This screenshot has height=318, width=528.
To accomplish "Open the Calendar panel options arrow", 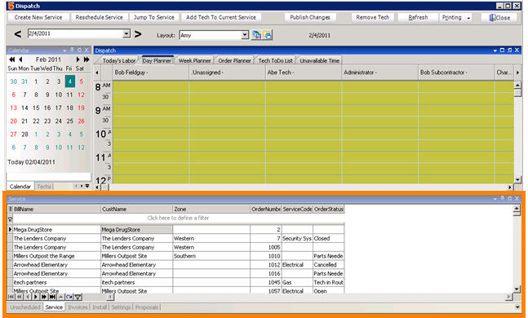I will 64,50.
